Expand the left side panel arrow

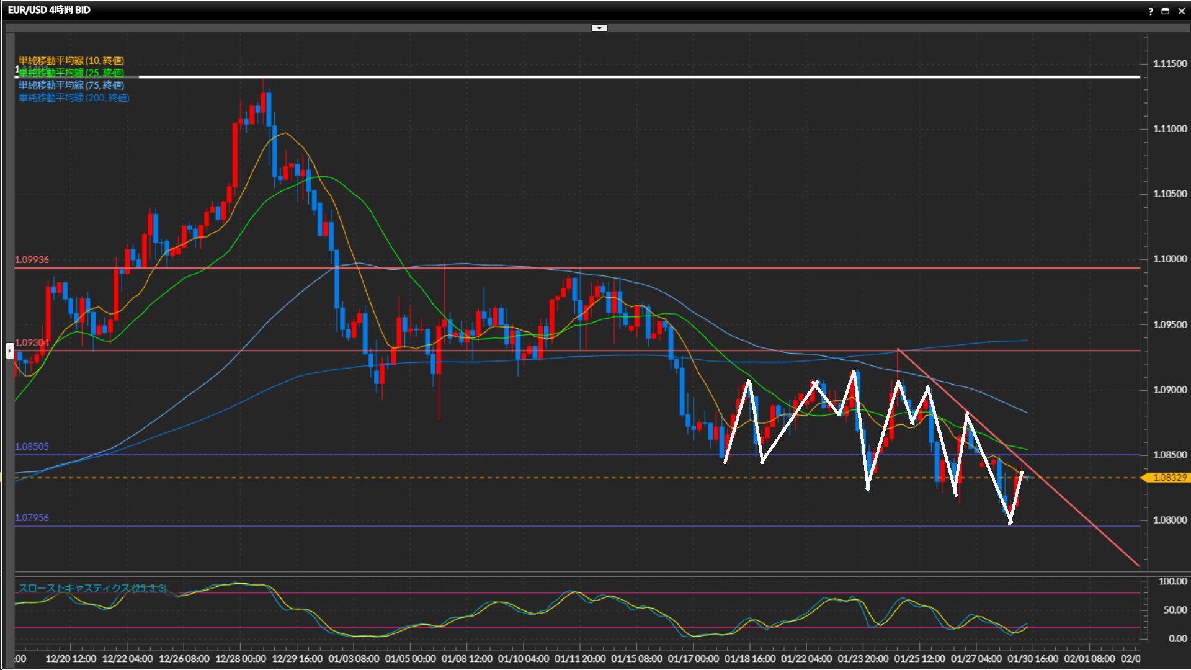tap(9, 351)
